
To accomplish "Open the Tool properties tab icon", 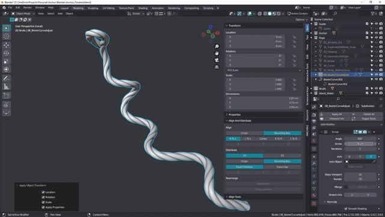I will click(314, 107).
